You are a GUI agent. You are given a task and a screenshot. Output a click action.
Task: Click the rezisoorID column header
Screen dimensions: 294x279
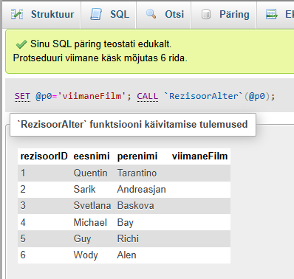pos(44,156)
